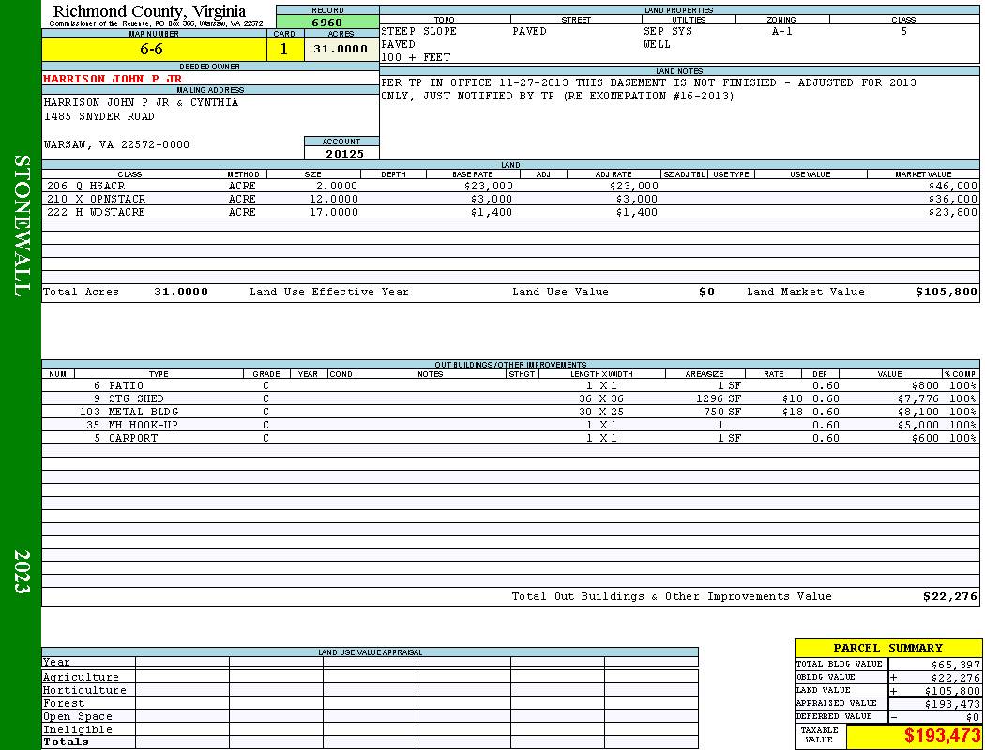Click market value $36,000
The height and width of the screenshot is (750, 985).
[952, 200]
